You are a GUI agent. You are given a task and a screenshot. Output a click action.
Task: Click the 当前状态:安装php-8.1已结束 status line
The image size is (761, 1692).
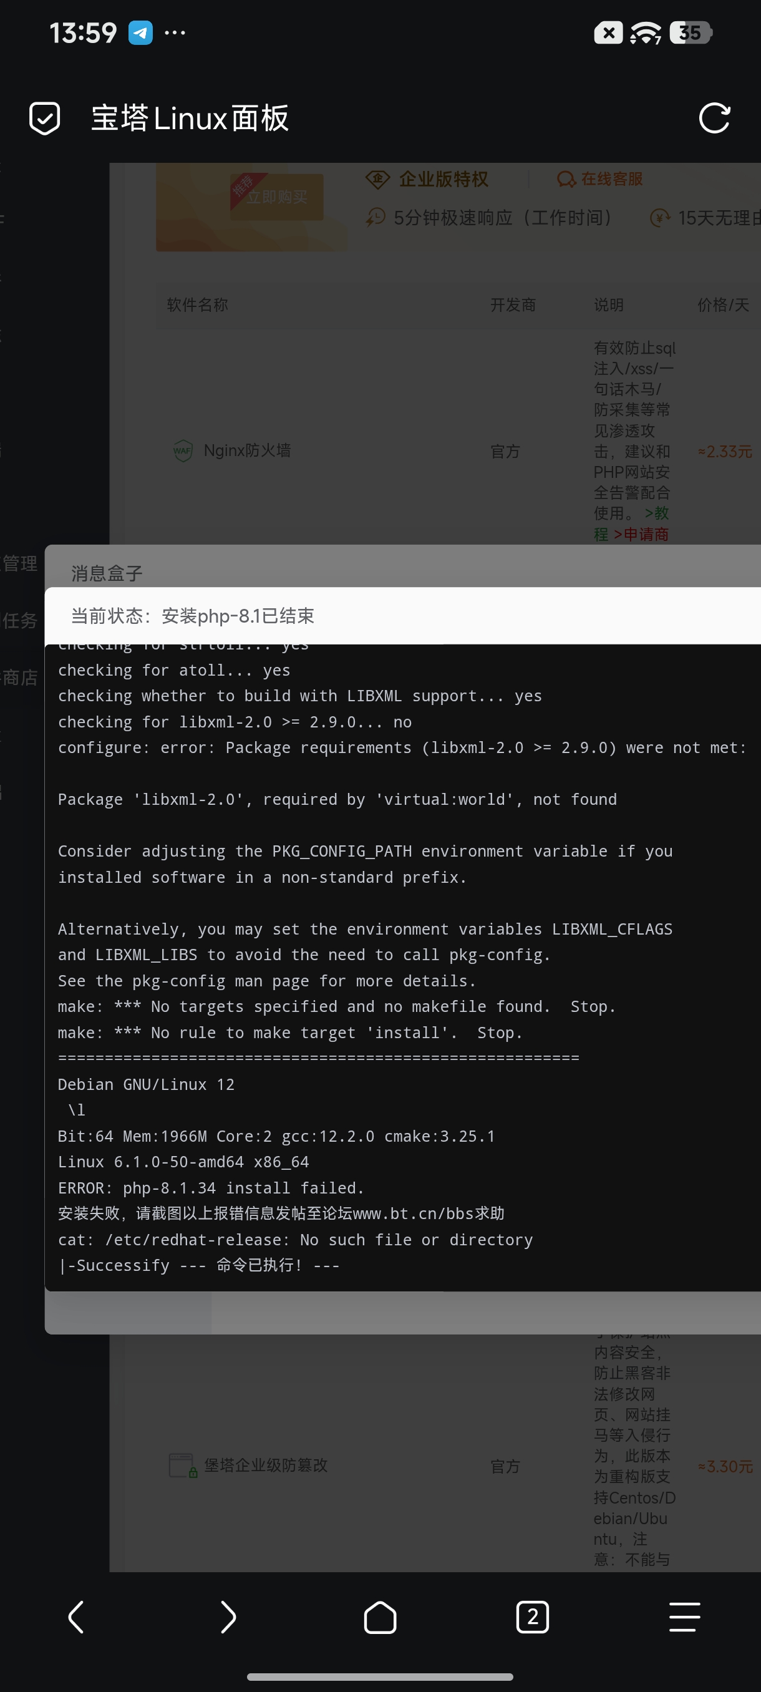pos(192,615)
